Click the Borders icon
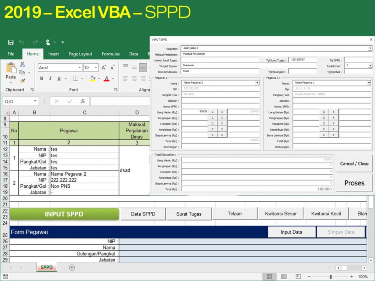The width and height of the screenshot is (375, 281). (x=76, y=78)
